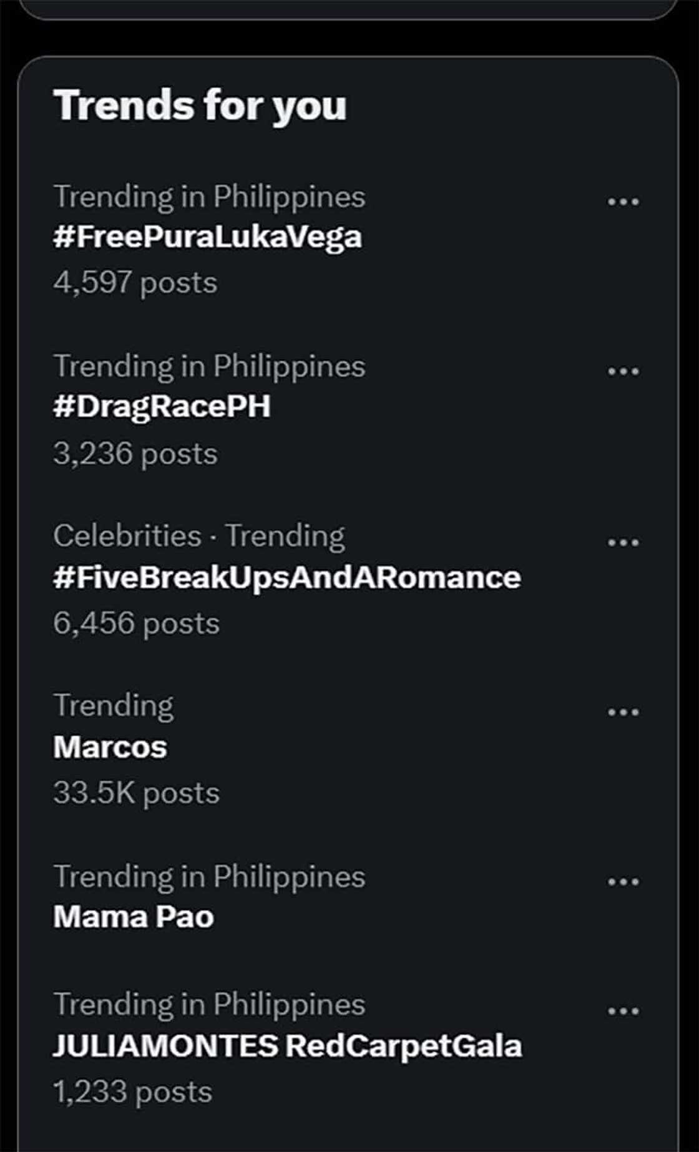
Task: Open the JULIAMONTES RedCarpetGala trend
Action: point(287,1047)
